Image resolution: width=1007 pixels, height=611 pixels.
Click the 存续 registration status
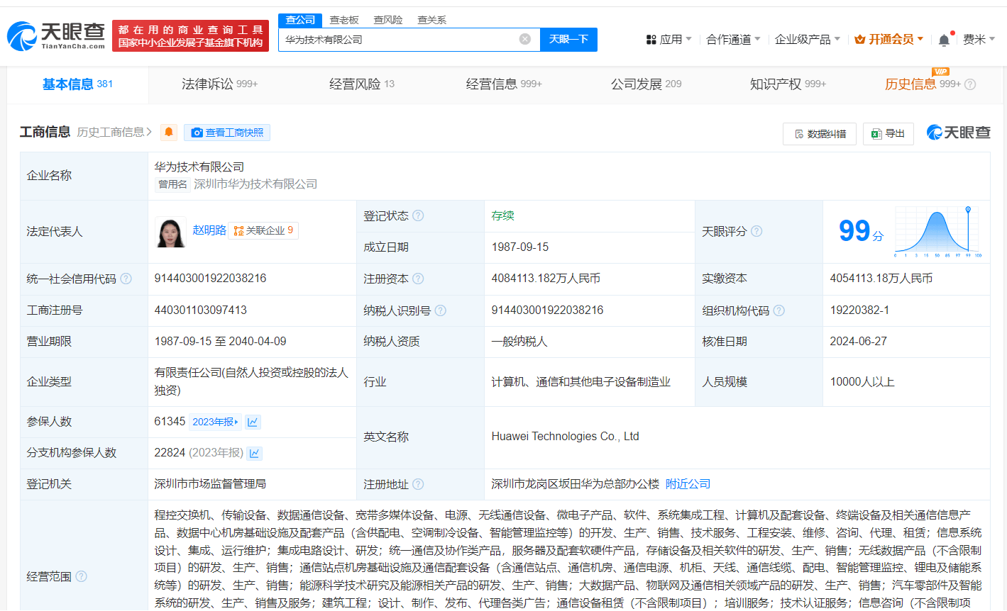502,215
